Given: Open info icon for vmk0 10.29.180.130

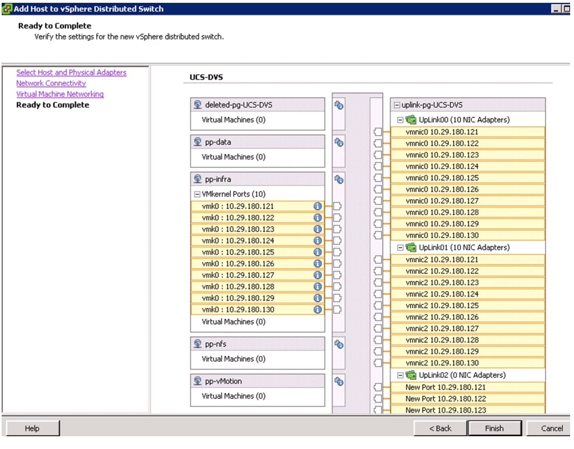Looking at the screenshot, I should click(x=318, y=309).
